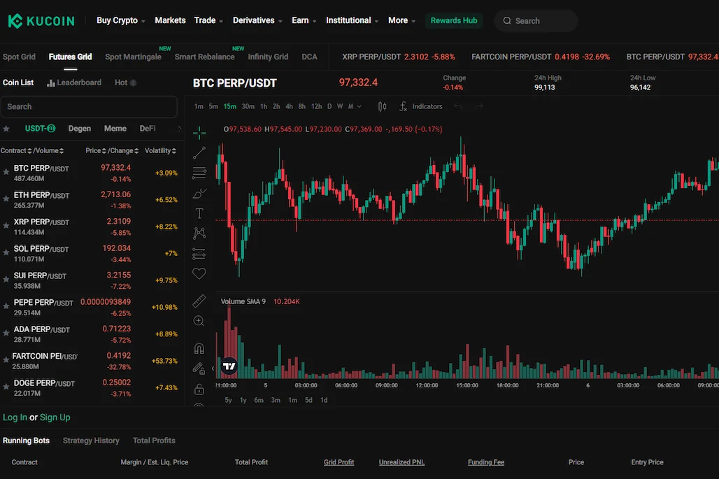The image size is (719, 479).
Task: Toggle lock drawing mode pencil icon
Action: (x=199, y=369)
